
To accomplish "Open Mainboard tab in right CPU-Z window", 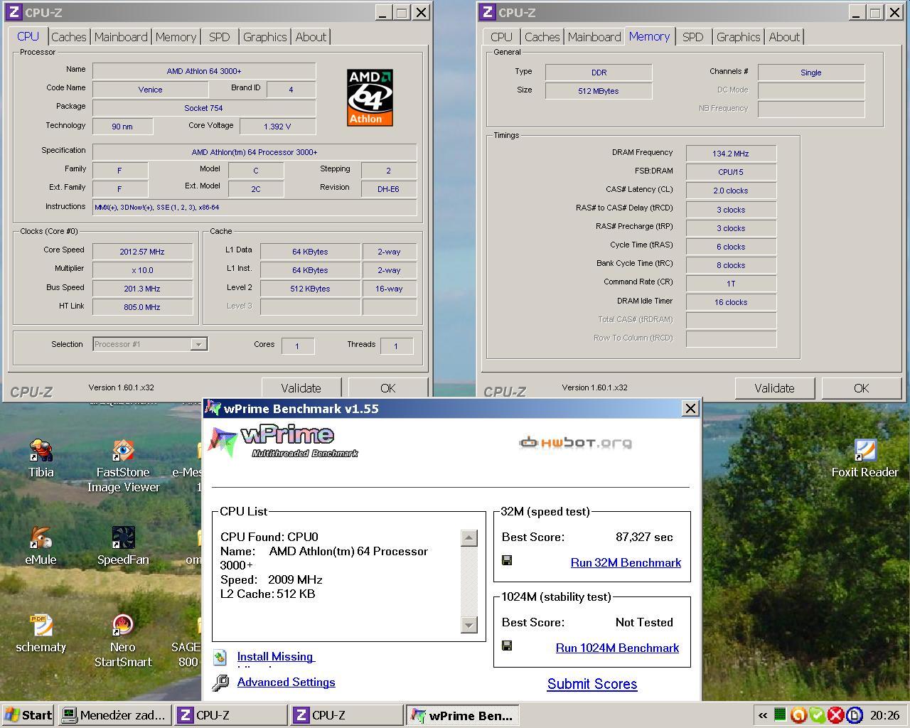I will [594, 37].
